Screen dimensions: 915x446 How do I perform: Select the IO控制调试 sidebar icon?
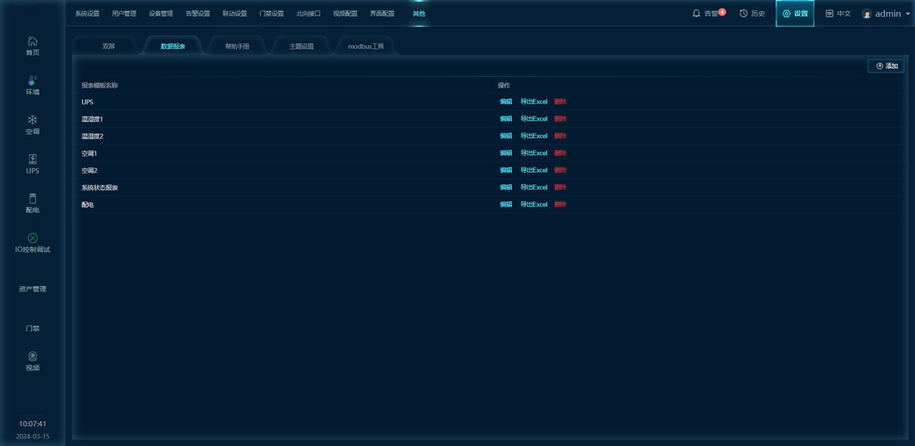32,238
